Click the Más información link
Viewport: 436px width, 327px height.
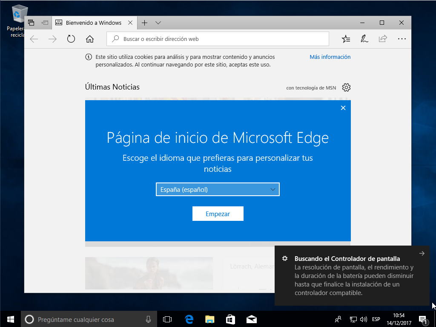coord(330,57)
